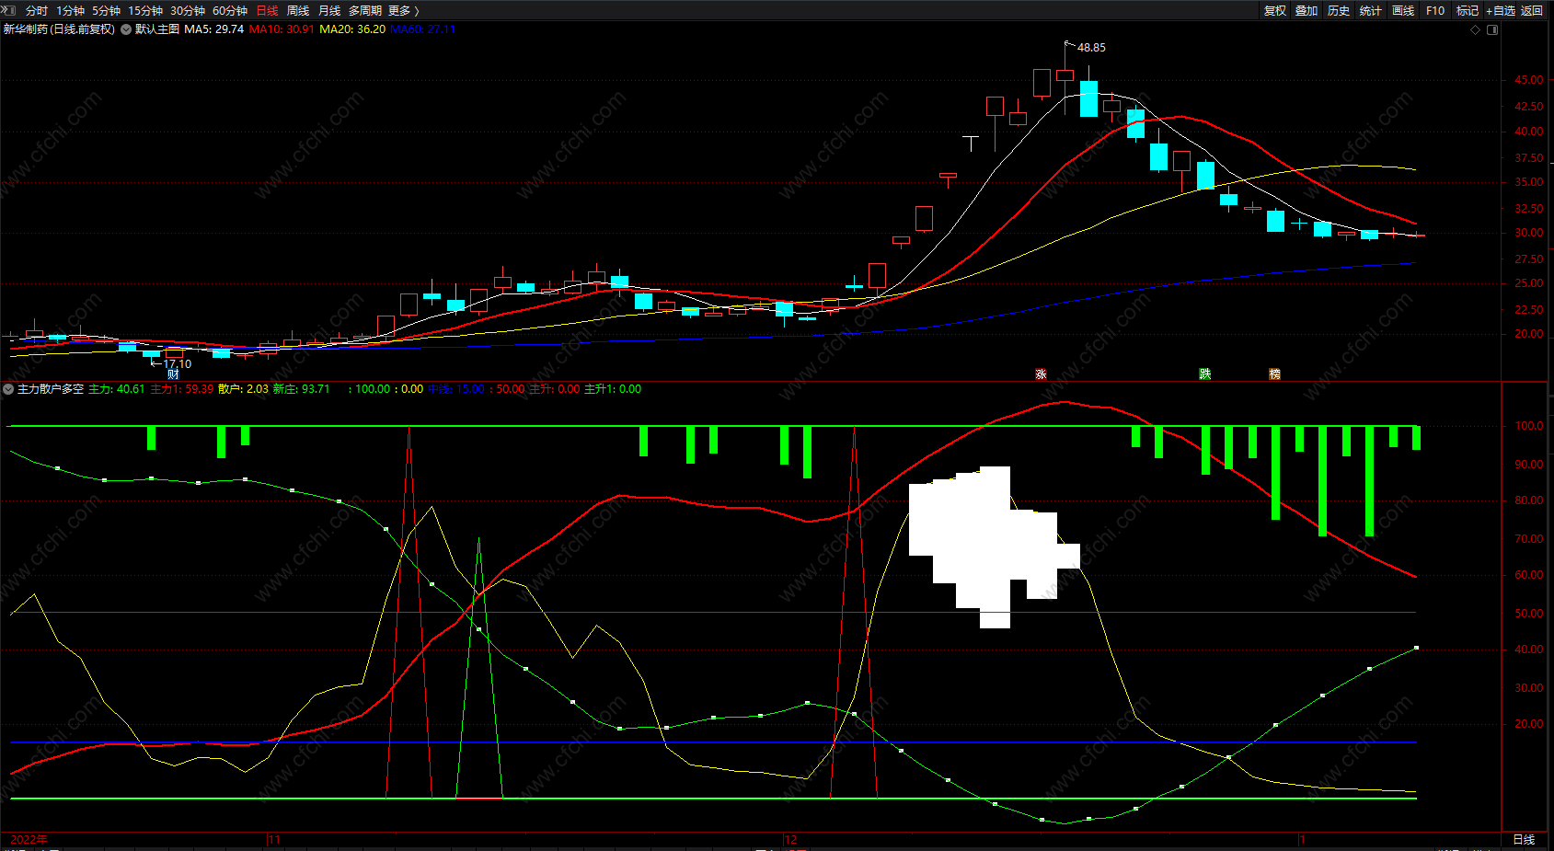
Task: Open the 多周期 multi-period view
Action: click(x=365, y=11)
